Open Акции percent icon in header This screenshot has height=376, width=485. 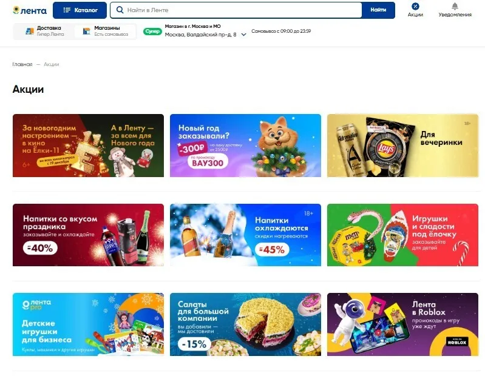point(415,6)
